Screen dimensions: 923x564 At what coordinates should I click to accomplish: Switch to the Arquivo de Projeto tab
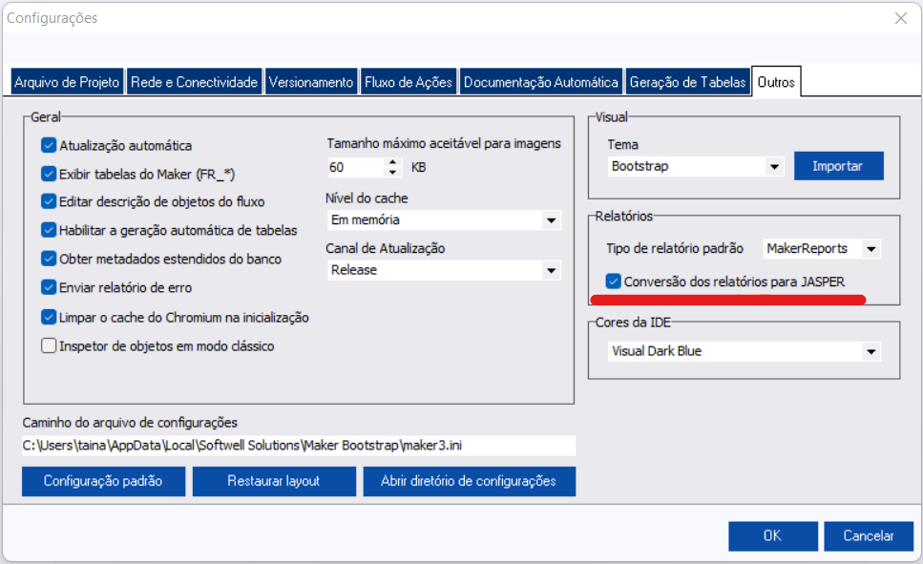point(67,83)
